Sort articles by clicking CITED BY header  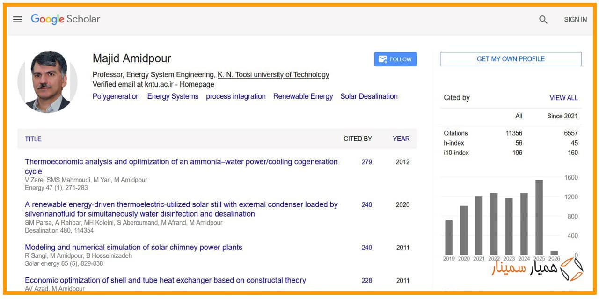(x=358, y=139)
